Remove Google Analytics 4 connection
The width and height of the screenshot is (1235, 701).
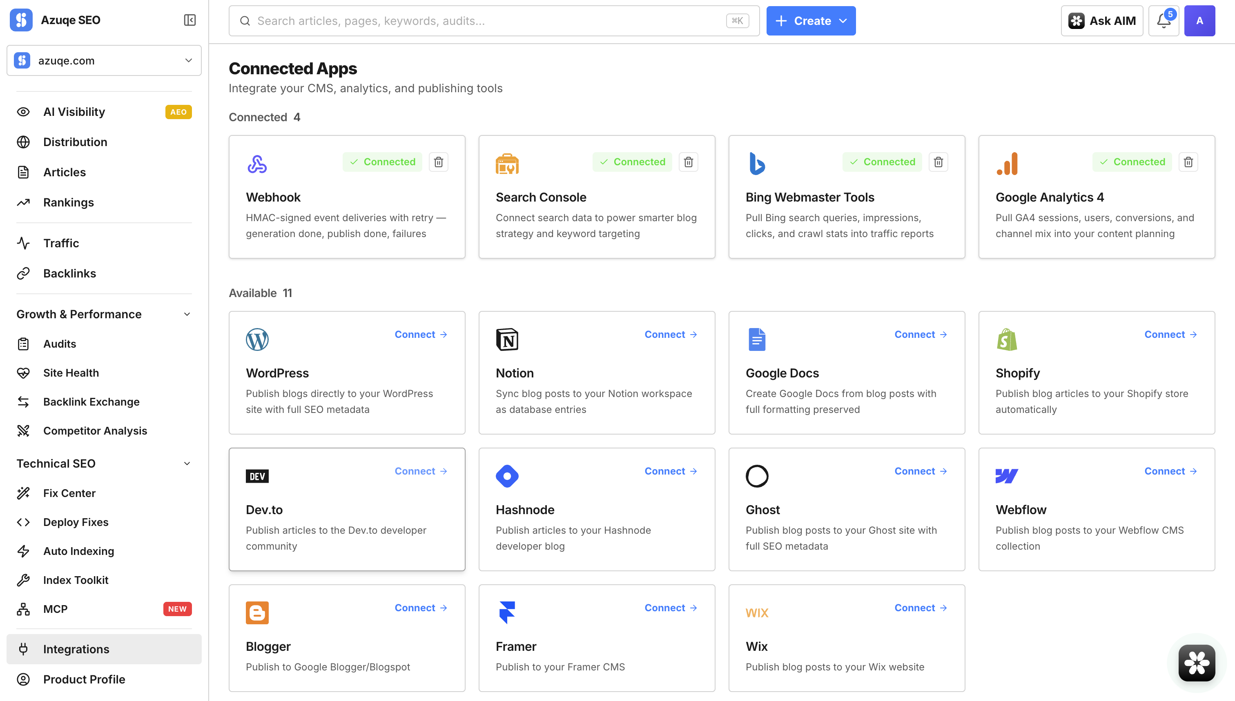(x=1189, y=162)
